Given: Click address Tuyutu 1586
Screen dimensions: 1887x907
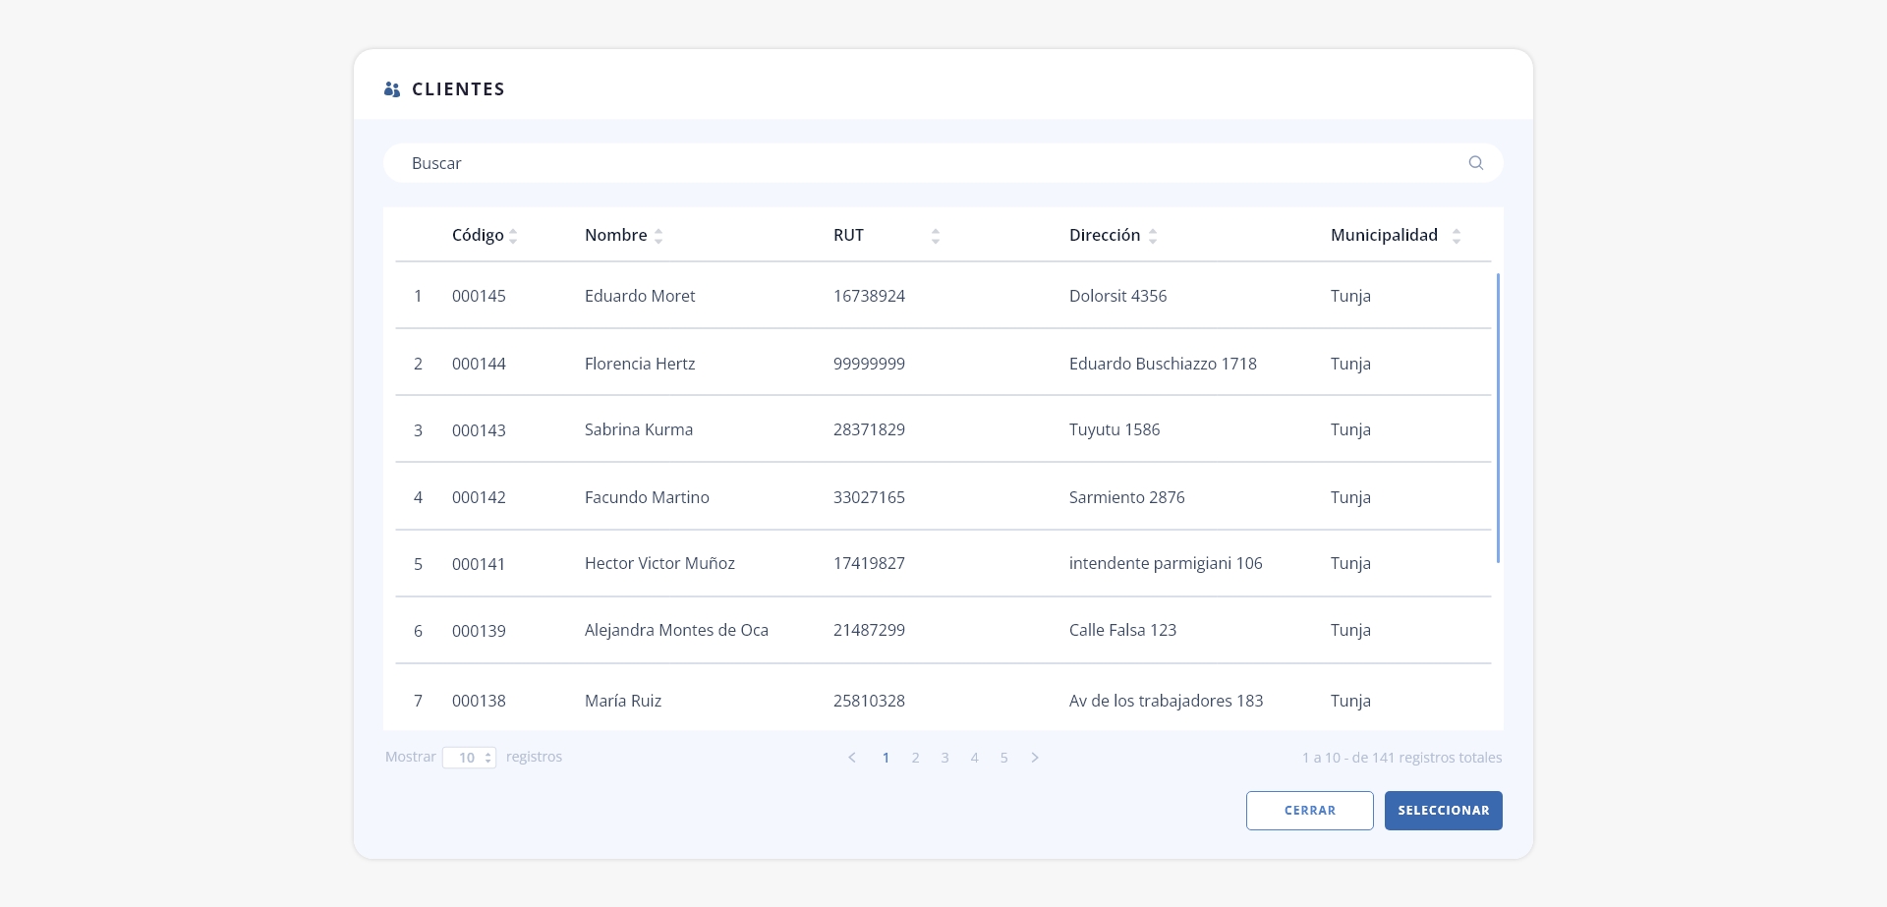Looking at the screenshot, I should pos(1115,429).
